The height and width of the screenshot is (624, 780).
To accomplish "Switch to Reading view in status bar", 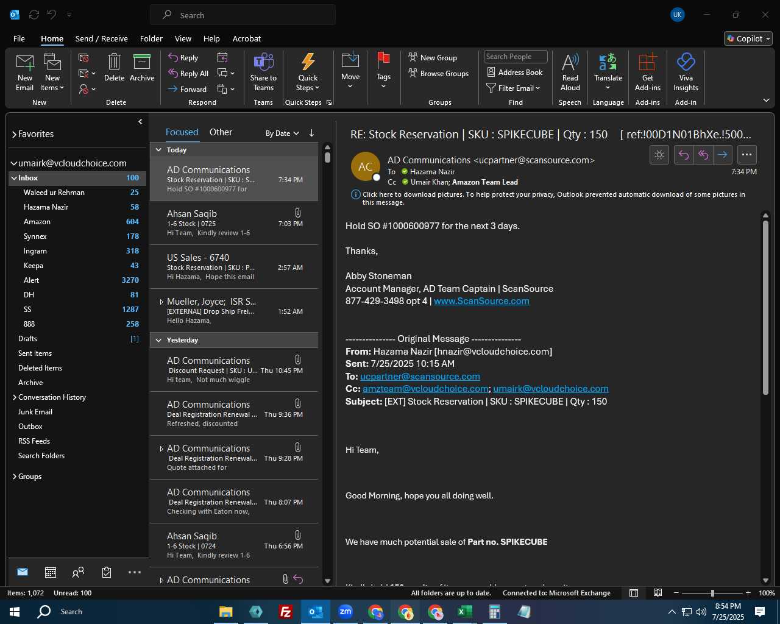I will [658, 593].
